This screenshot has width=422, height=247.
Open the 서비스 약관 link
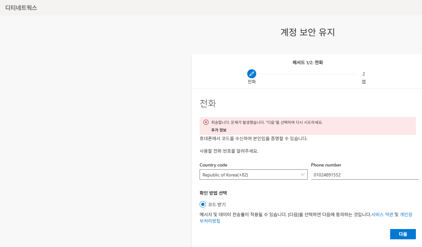coord(382,215)
